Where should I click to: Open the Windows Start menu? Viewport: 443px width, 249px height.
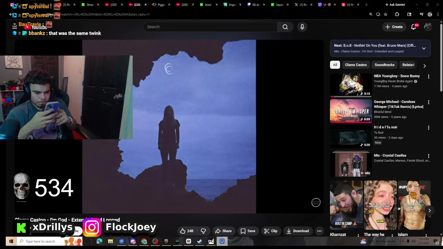(11, 241)
